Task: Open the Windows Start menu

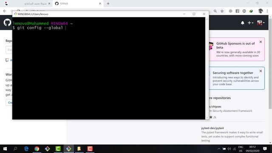Action: [x=5, y=149]
